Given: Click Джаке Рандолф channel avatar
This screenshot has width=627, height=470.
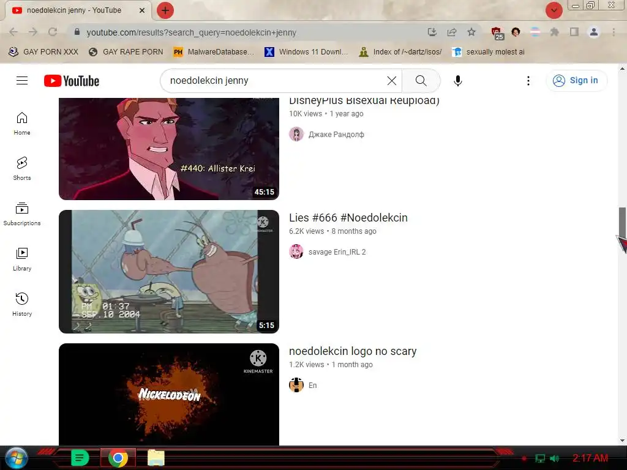Looking at the screenshot, I should pos(296,134).
